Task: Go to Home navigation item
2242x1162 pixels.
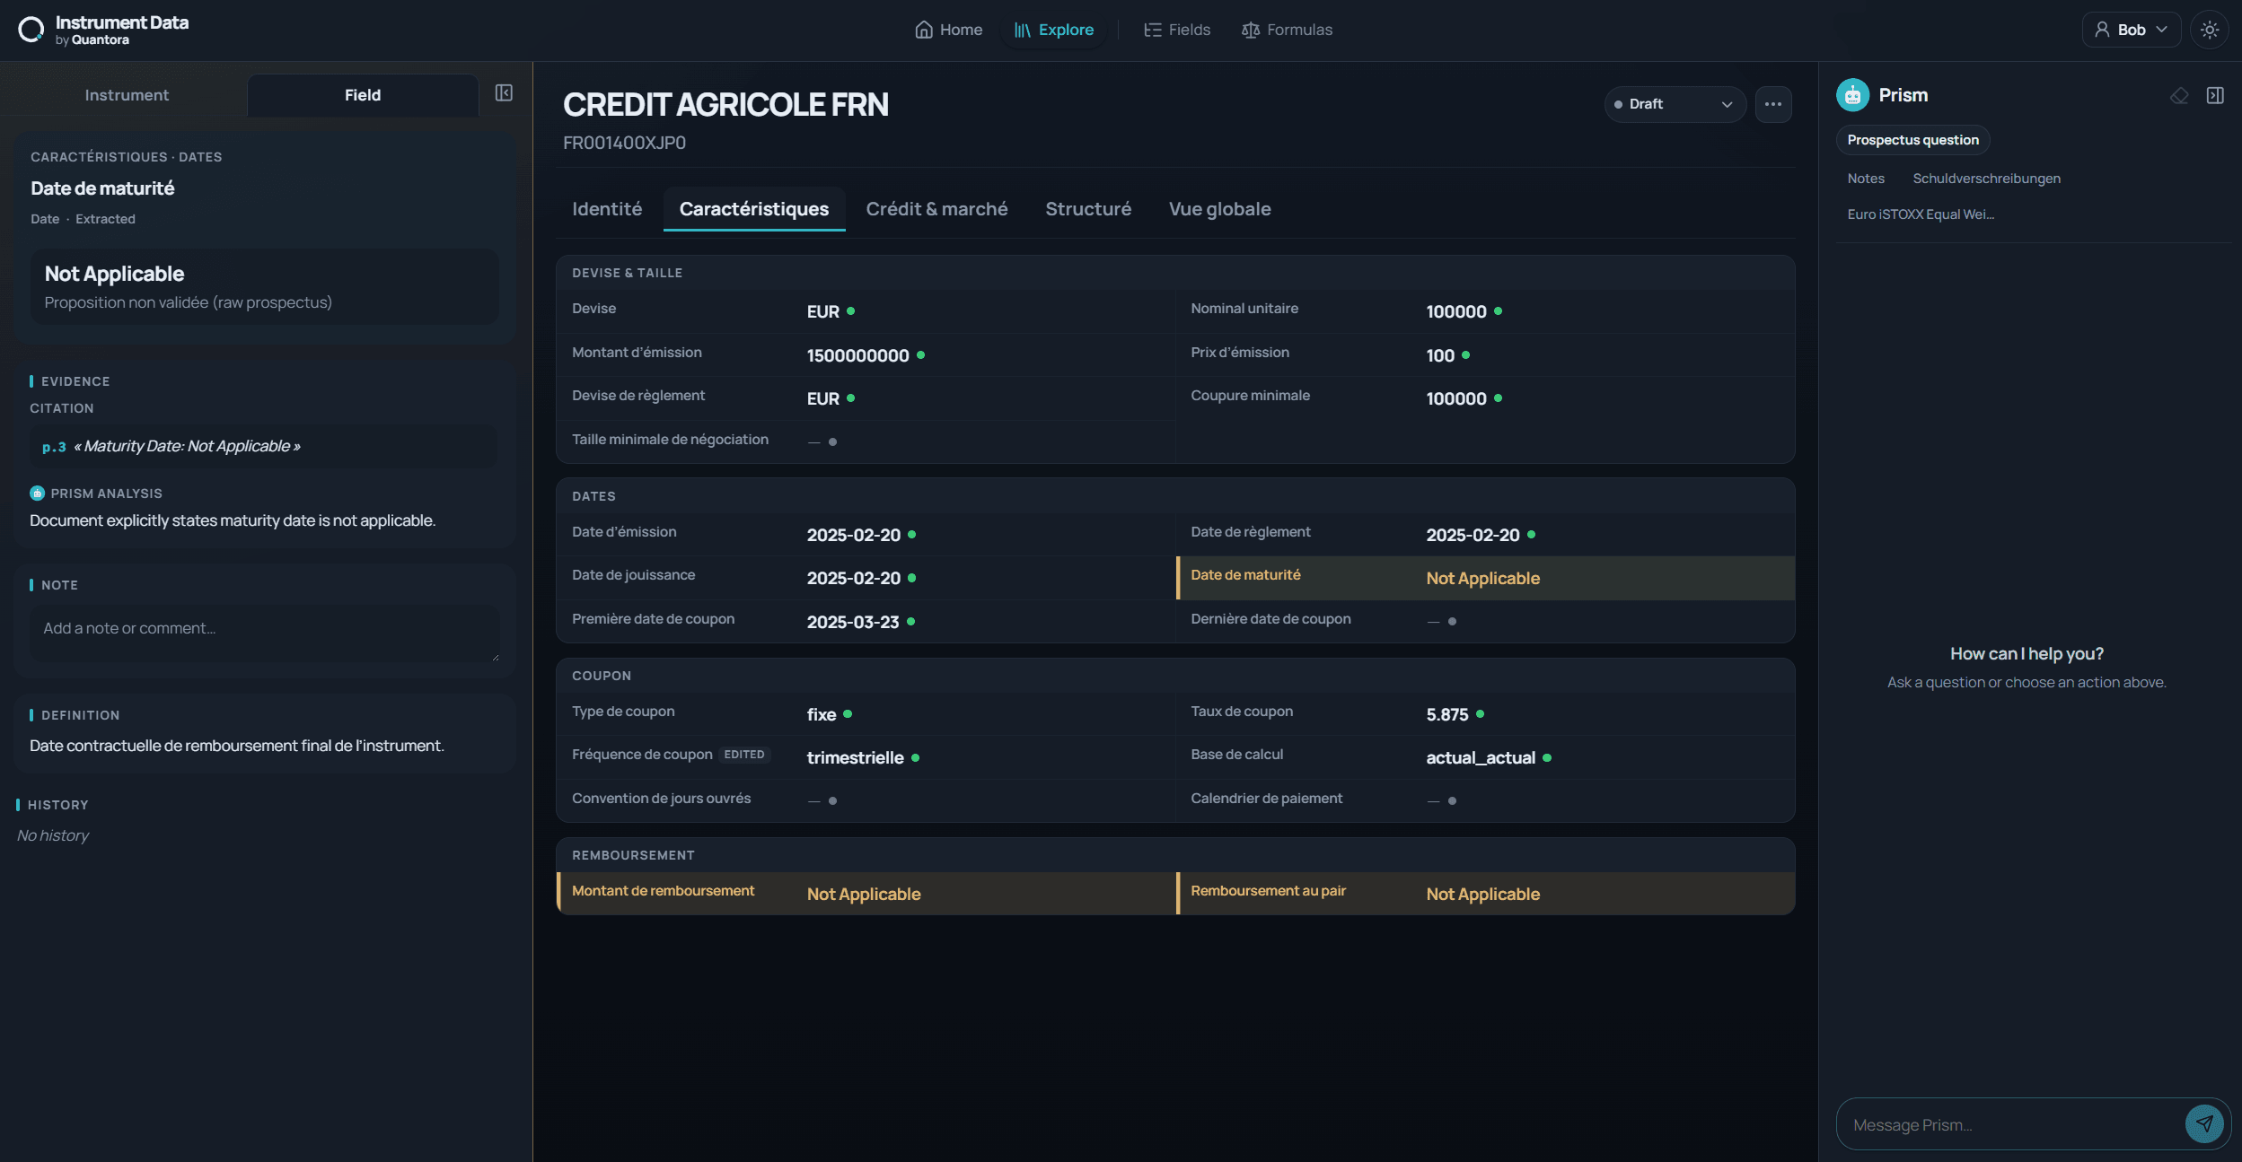Action: pos(948,30)
